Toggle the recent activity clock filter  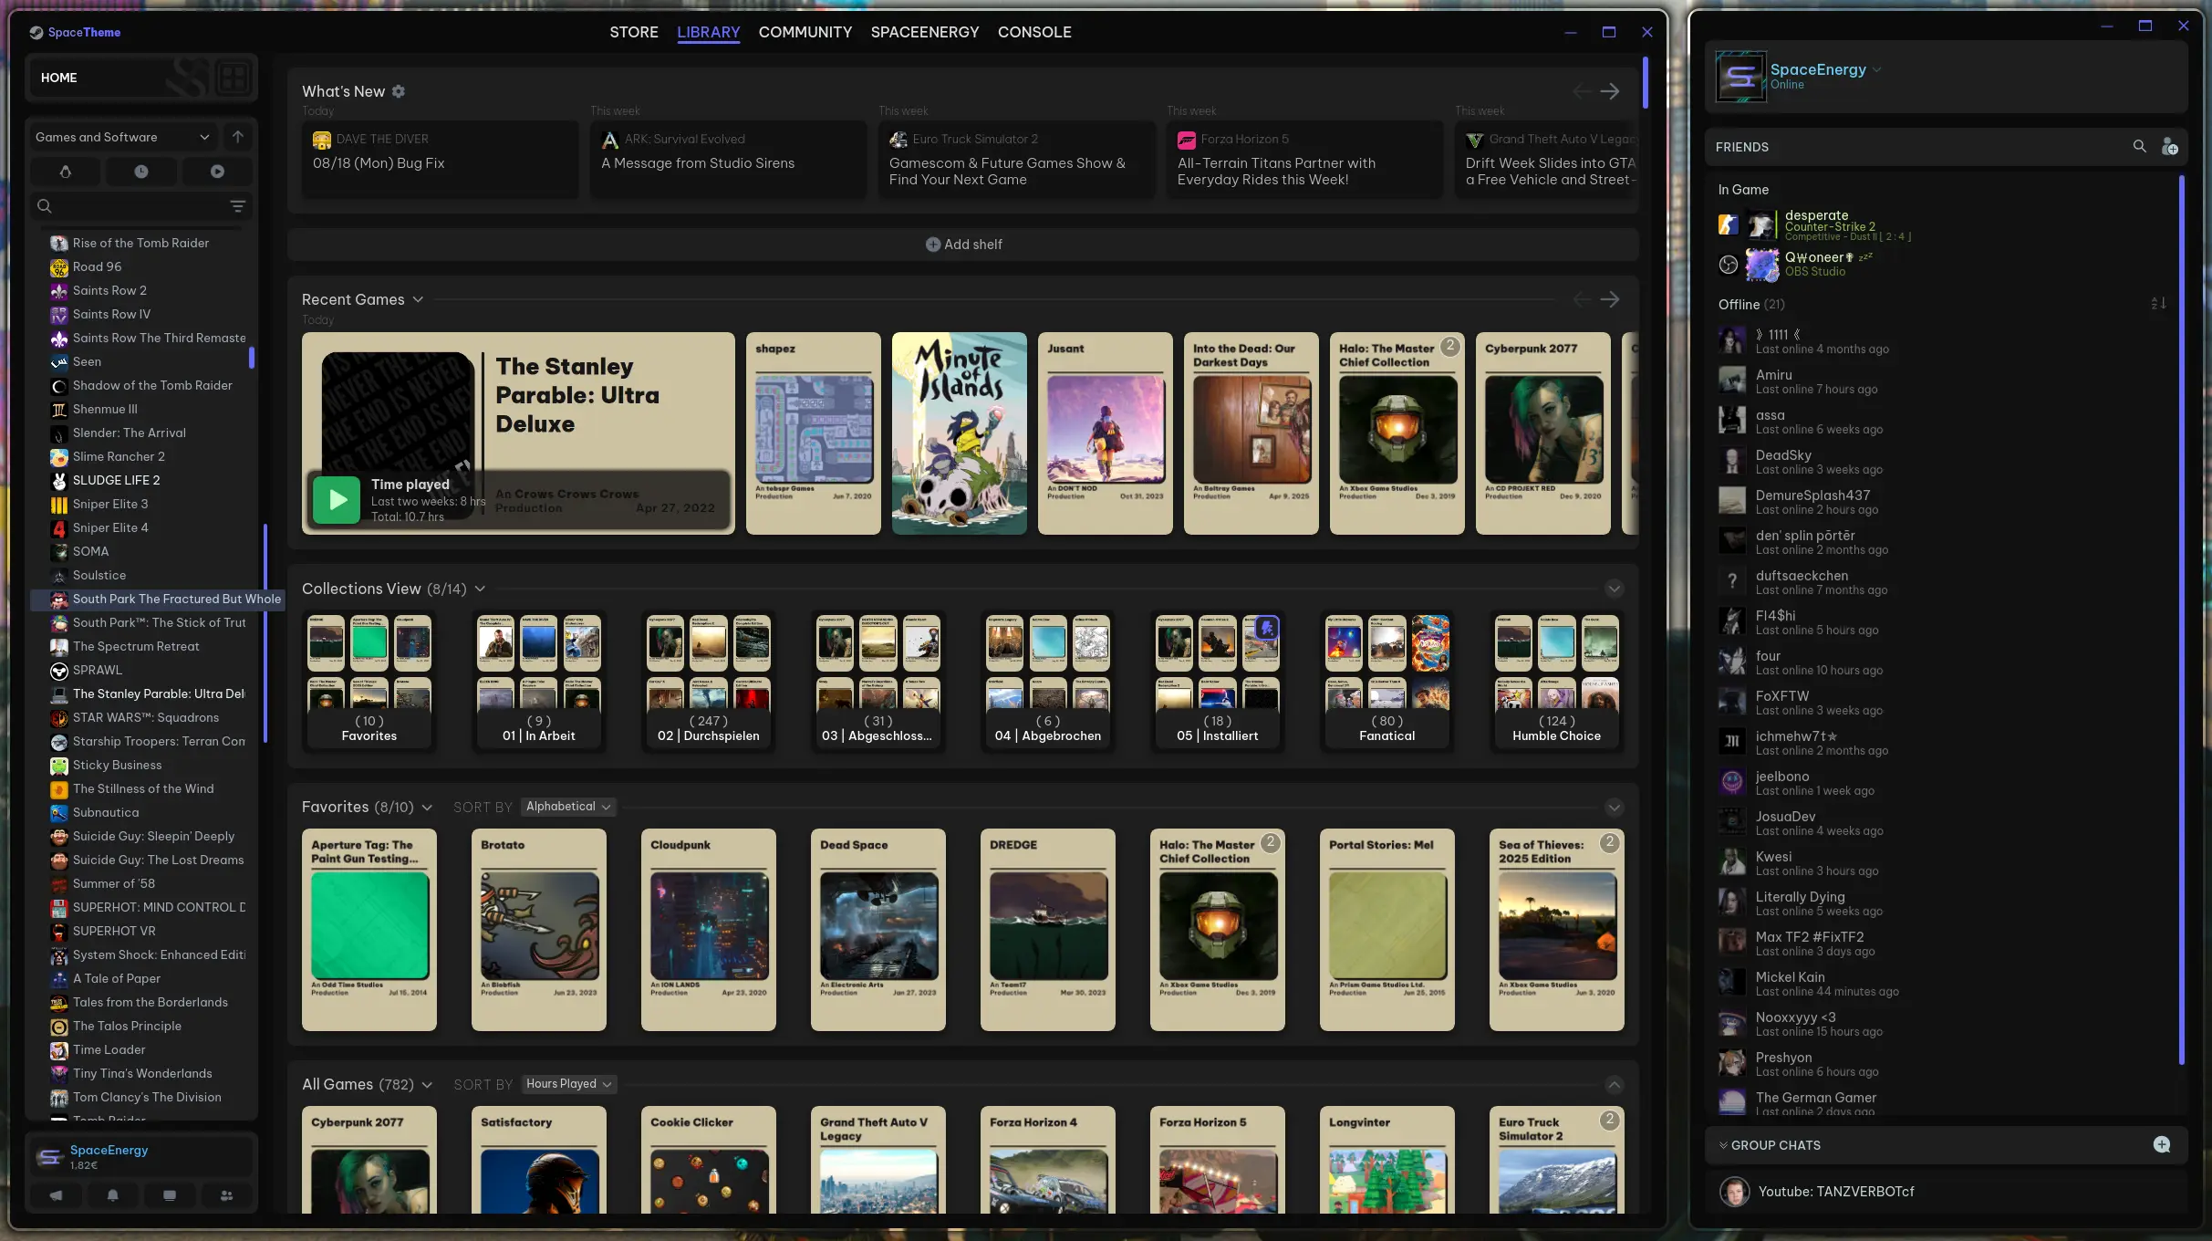(141, 172)
